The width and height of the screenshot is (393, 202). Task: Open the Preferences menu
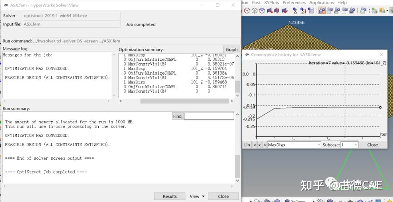[x=294, y=3]
